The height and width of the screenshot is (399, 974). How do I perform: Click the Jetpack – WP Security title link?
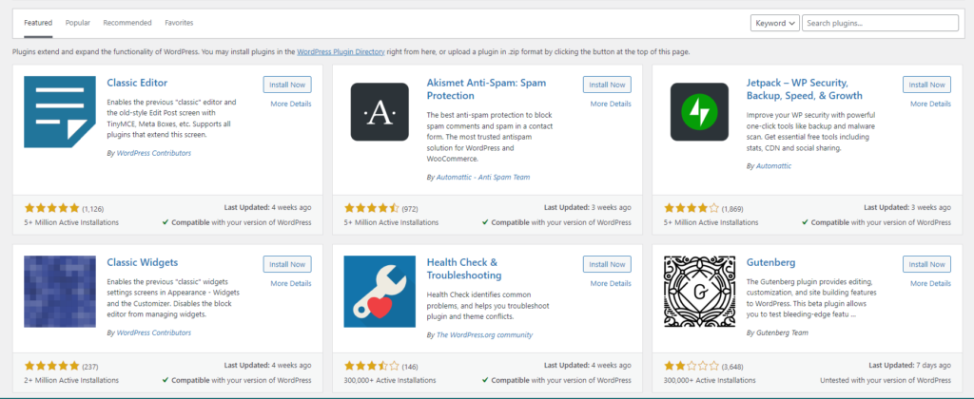pos(805,89)
